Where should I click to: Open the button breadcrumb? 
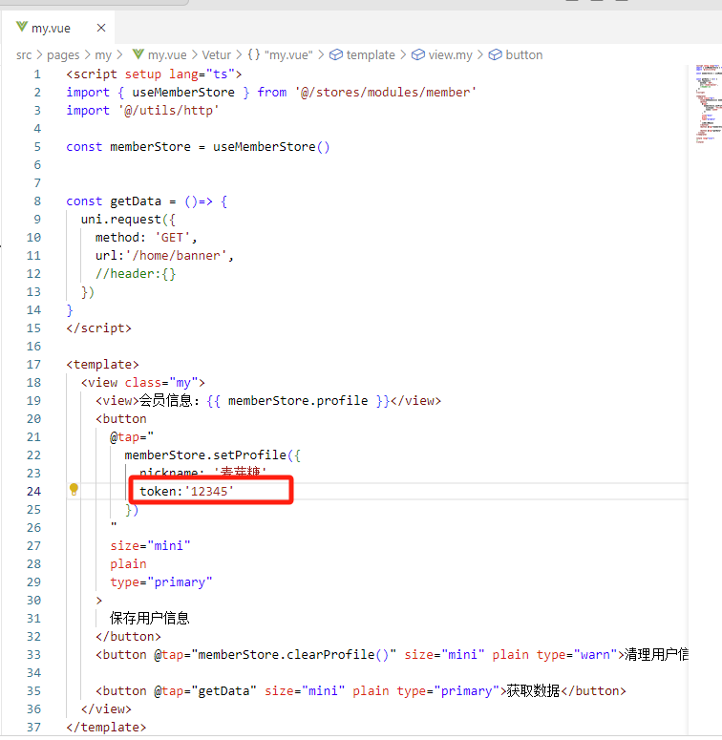[x=523, y=55]
